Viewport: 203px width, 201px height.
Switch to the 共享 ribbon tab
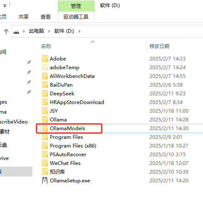[24, 17]
